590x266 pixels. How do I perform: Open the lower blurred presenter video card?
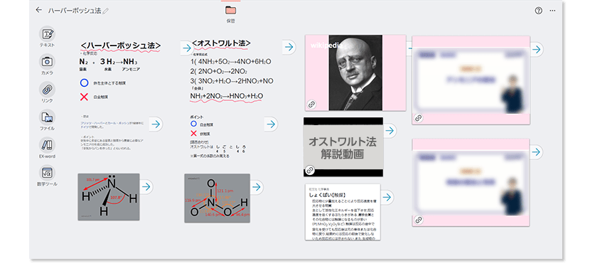[x=471, y=183]
